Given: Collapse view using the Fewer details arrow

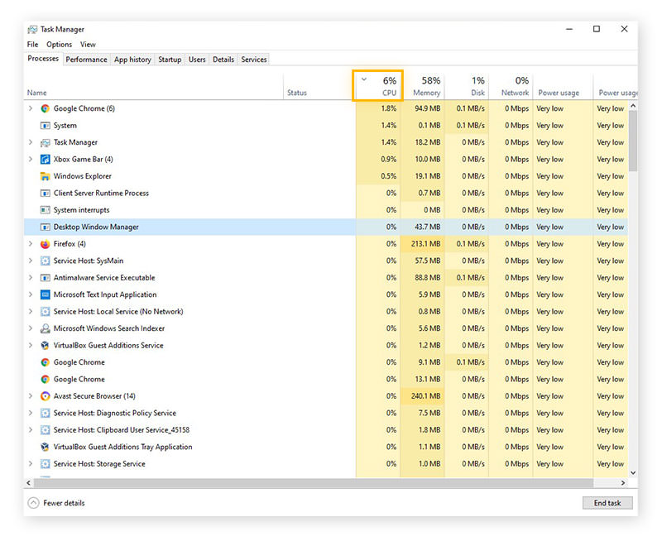Looking at the screenshot, I should tap(33, 503).
